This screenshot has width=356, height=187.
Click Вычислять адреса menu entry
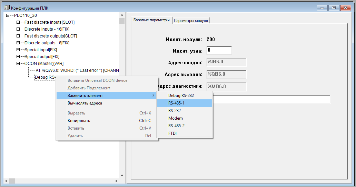[x=85, y=103]
